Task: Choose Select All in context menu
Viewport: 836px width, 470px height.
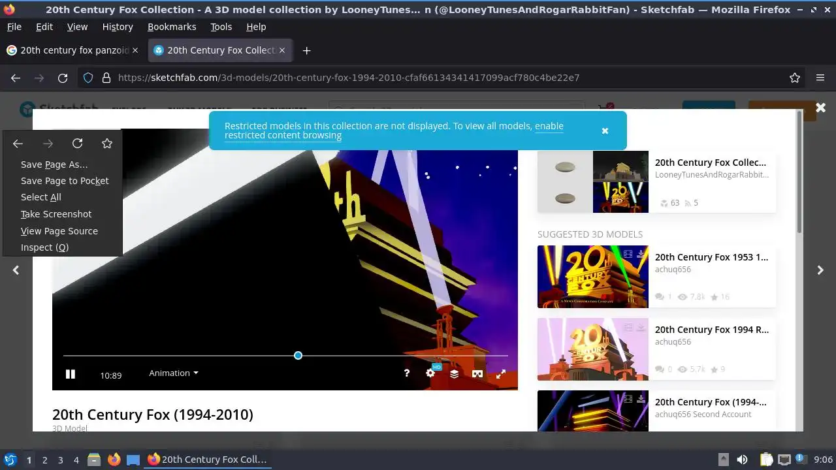Action: 63,197
